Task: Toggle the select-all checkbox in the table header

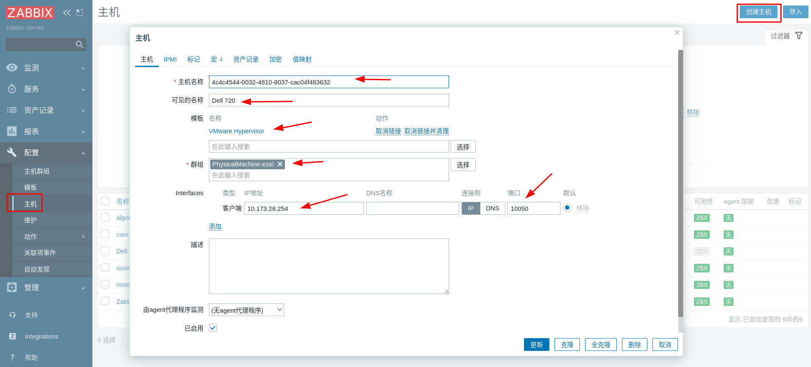Action: coord(105,201)
